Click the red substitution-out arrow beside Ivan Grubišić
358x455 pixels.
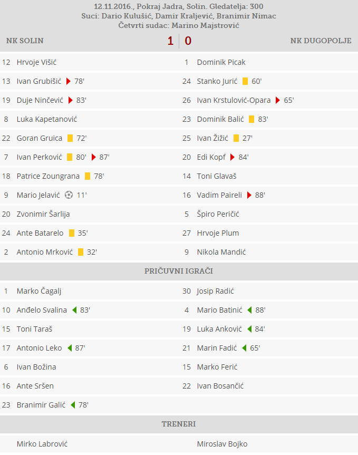coord(68,81)
